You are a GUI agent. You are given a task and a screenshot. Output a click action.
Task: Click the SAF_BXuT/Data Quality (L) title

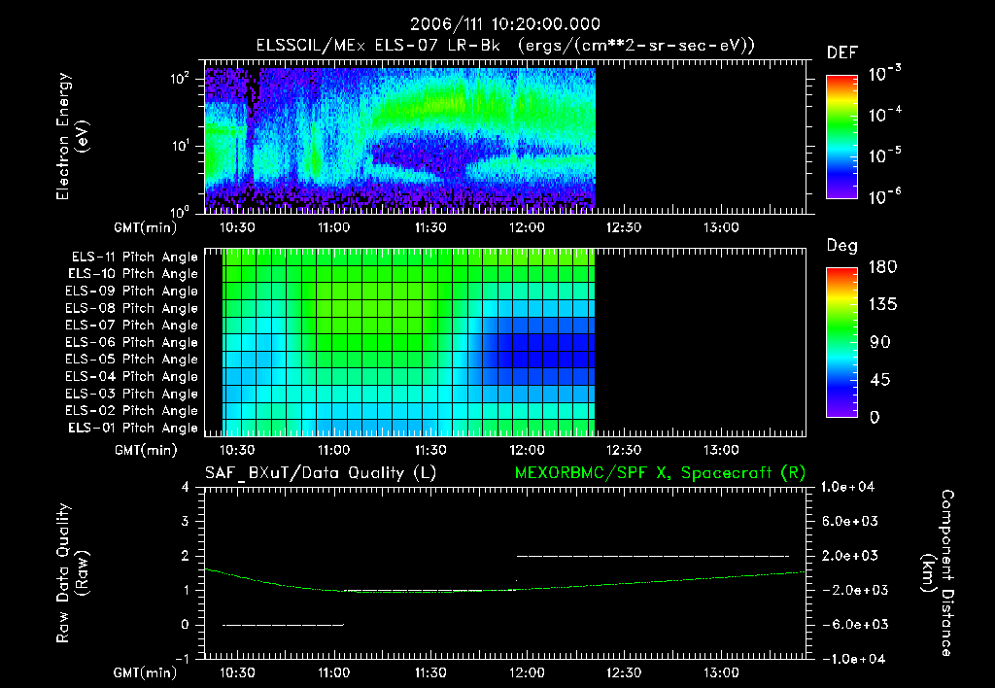click(321, 473)
